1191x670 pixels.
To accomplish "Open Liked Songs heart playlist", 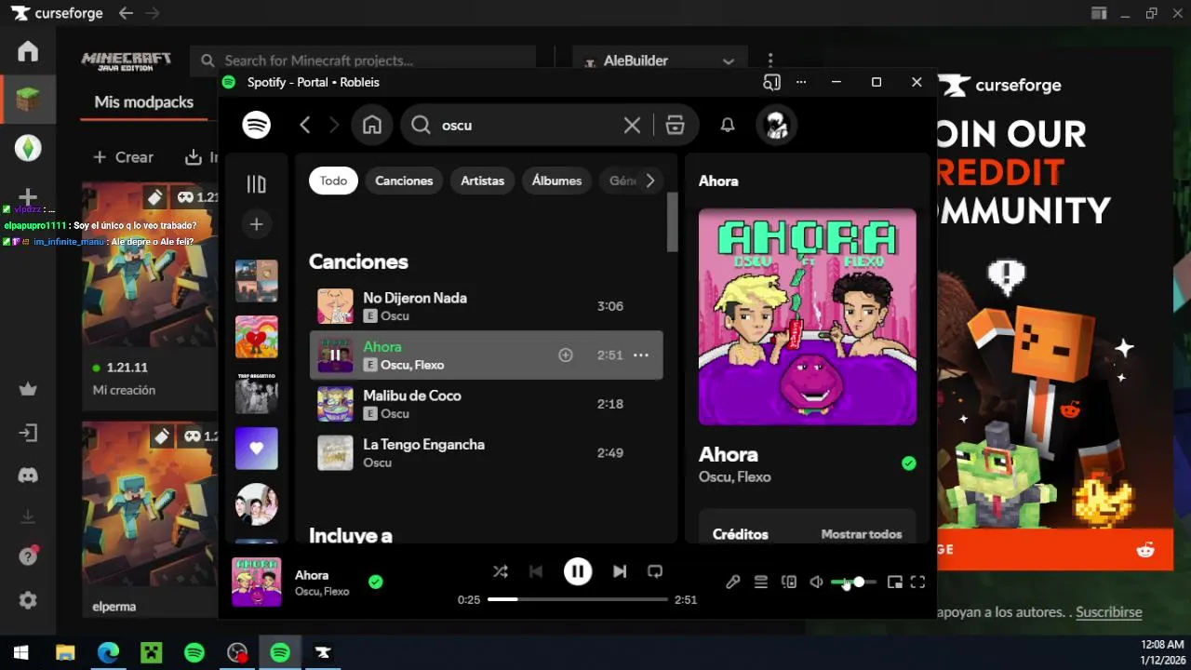I will pyautogui.click(x=256, y=449).
